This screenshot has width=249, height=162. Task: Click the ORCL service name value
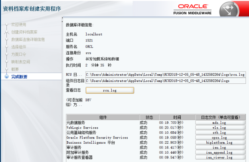coord(89,47)
